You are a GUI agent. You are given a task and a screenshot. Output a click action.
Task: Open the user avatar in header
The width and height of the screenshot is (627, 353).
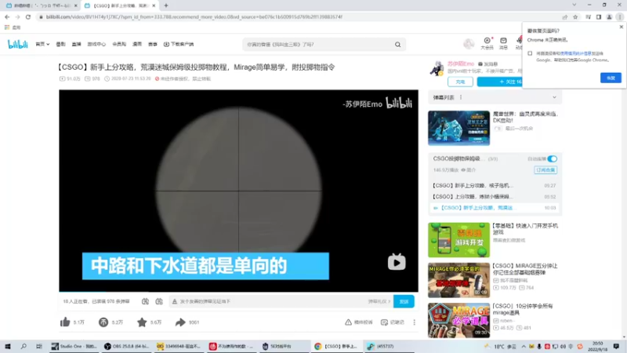click(x=469, y=44)
